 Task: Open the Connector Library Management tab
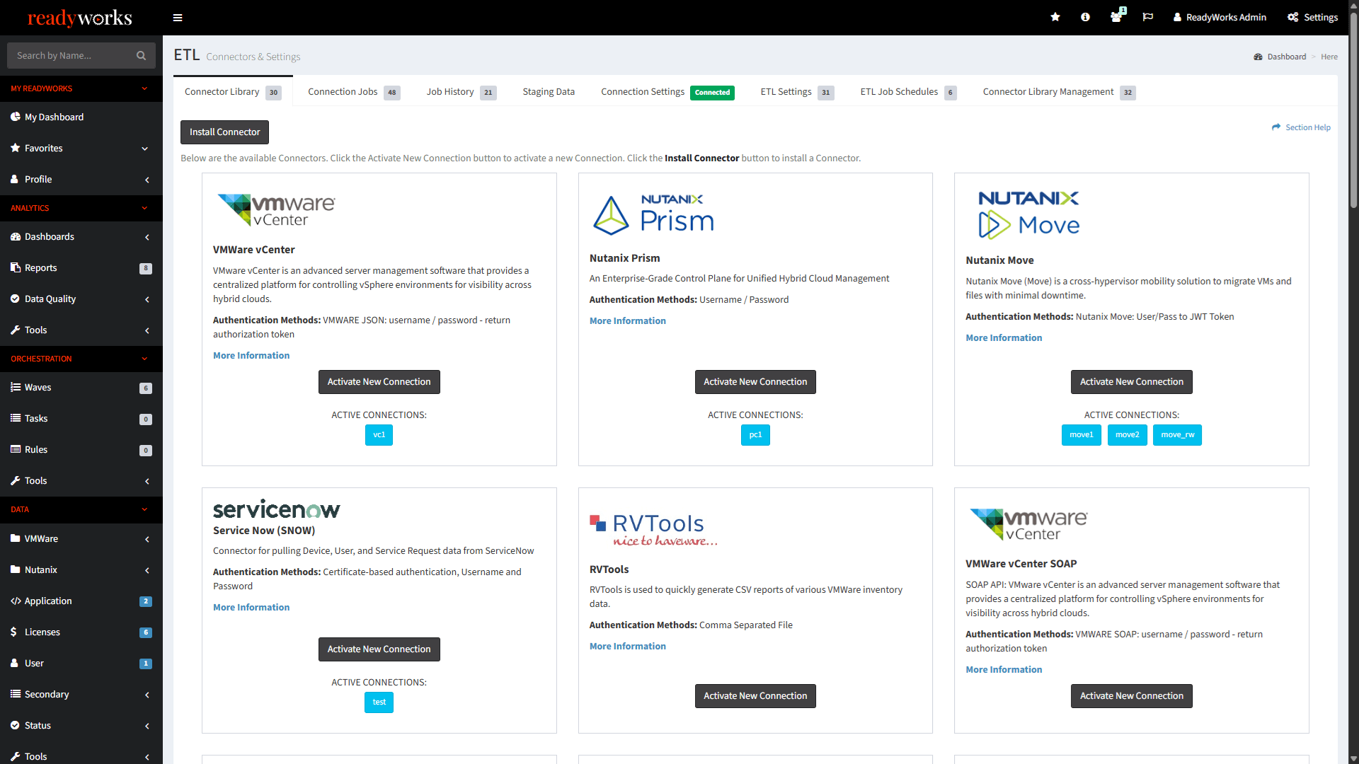[1059, 92]
